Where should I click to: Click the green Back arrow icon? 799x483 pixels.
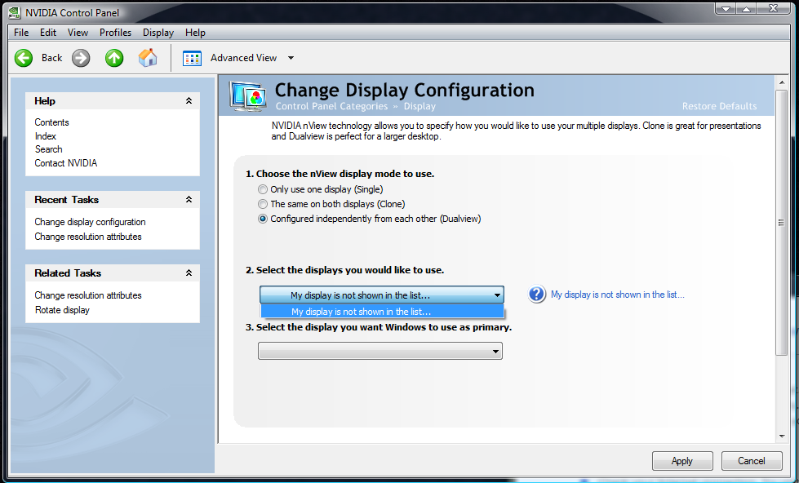tap(24, 58)
